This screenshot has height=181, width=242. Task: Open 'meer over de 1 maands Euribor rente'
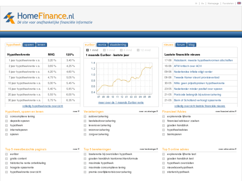(121, 102)
